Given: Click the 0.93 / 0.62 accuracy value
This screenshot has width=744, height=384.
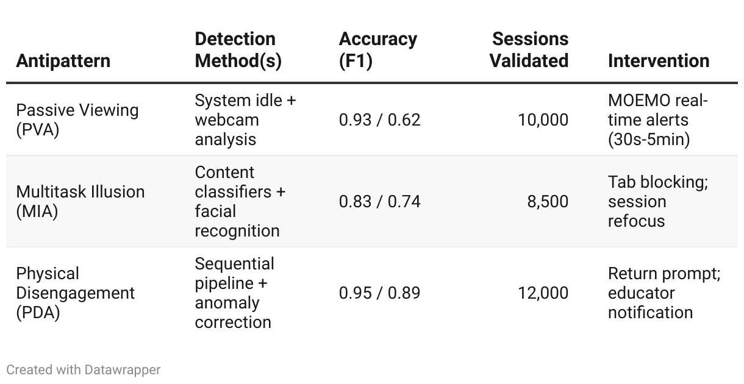Looking at the screenshot, I should pyautogui.click(x=379, y=119).
